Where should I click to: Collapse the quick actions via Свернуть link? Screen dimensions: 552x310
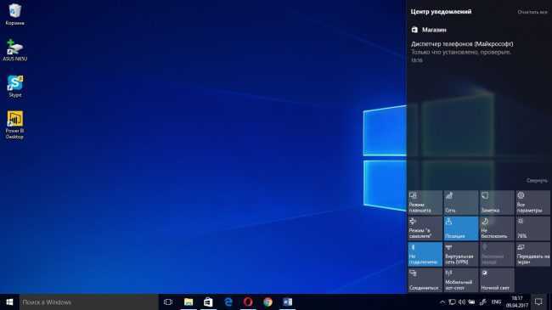pos(537,180)
